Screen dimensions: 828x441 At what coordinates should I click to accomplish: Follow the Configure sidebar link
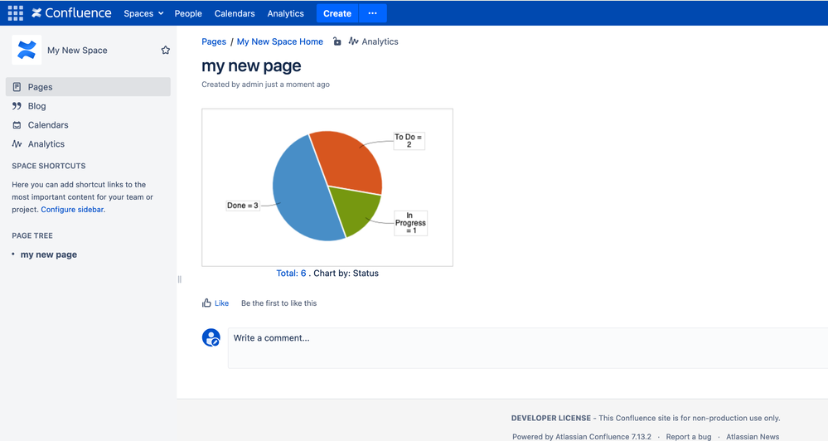coord(72,209)
